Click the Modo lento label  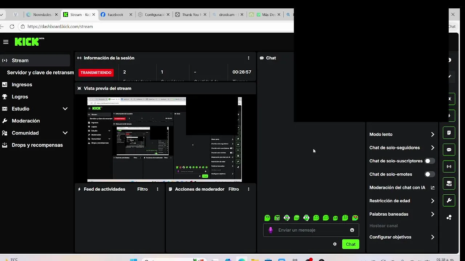381,134
